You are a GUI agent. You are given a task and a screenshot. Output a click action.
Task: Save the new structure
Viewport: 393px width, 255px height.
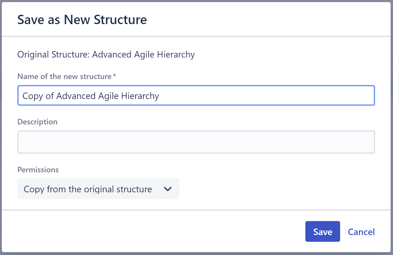coord(322,231)
